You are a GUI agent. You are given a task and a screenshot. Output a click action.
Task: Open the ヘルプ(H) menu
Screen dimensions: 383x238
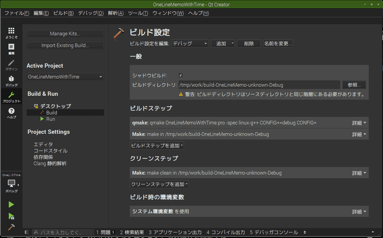click(x=198, y=13)
